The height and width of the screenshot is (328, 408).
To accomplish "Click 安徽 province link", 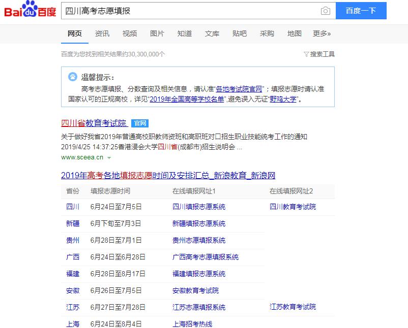I will click(73, 290).
